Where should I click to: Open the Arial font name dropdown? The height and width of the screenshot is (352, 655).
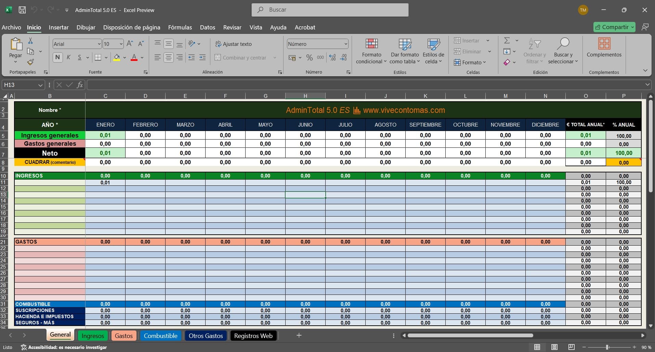[x=99, y=44]
